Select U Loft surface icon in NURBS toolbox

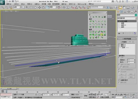tap(102, 35)
